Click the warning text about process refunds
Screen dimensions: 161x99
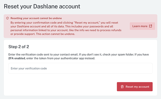66,30
